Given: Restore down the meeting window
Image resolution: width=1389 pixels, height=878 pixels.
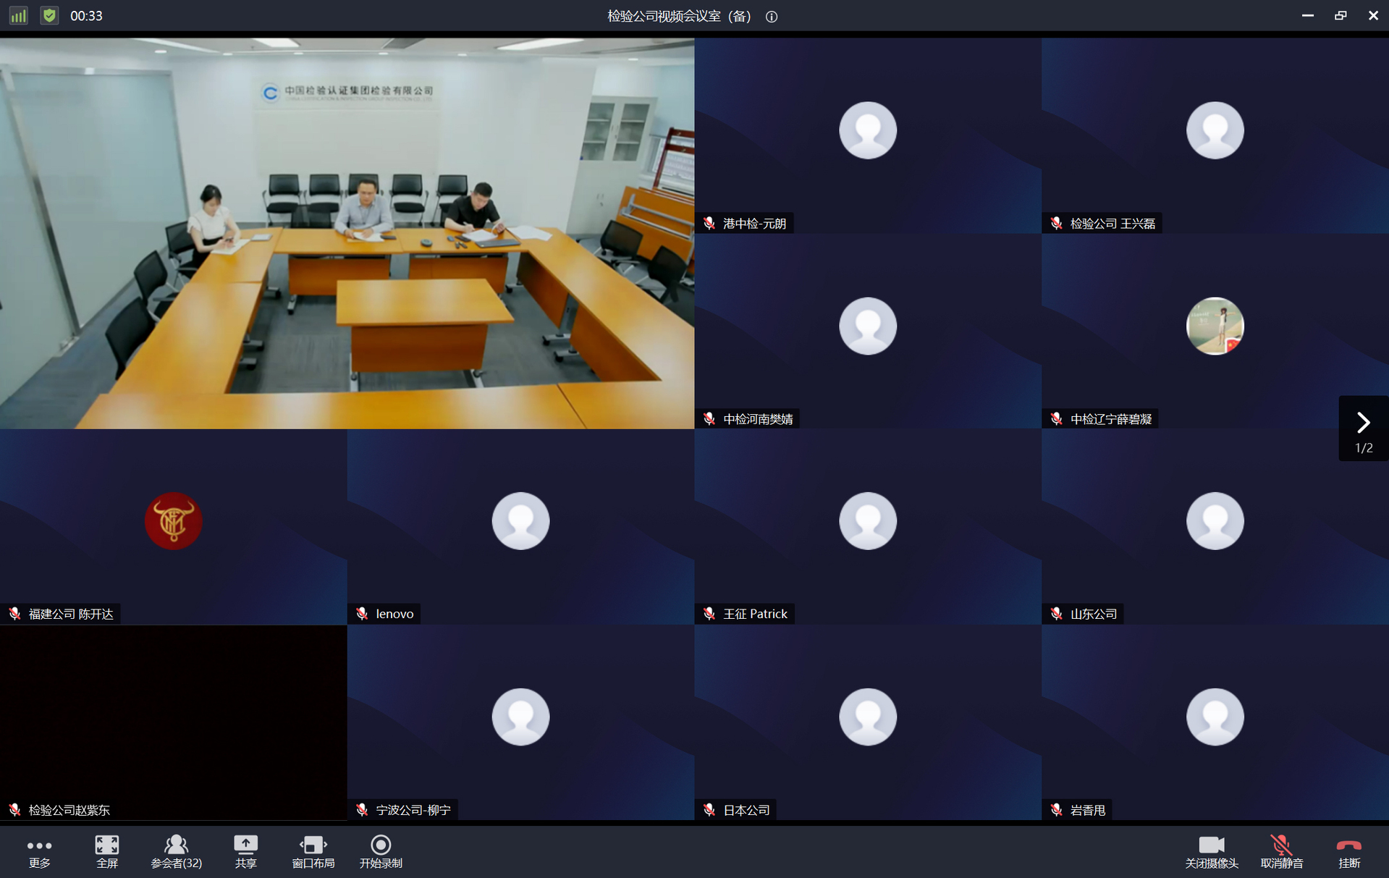Looking at the screenshot, I should click(x=1341, y=15).
